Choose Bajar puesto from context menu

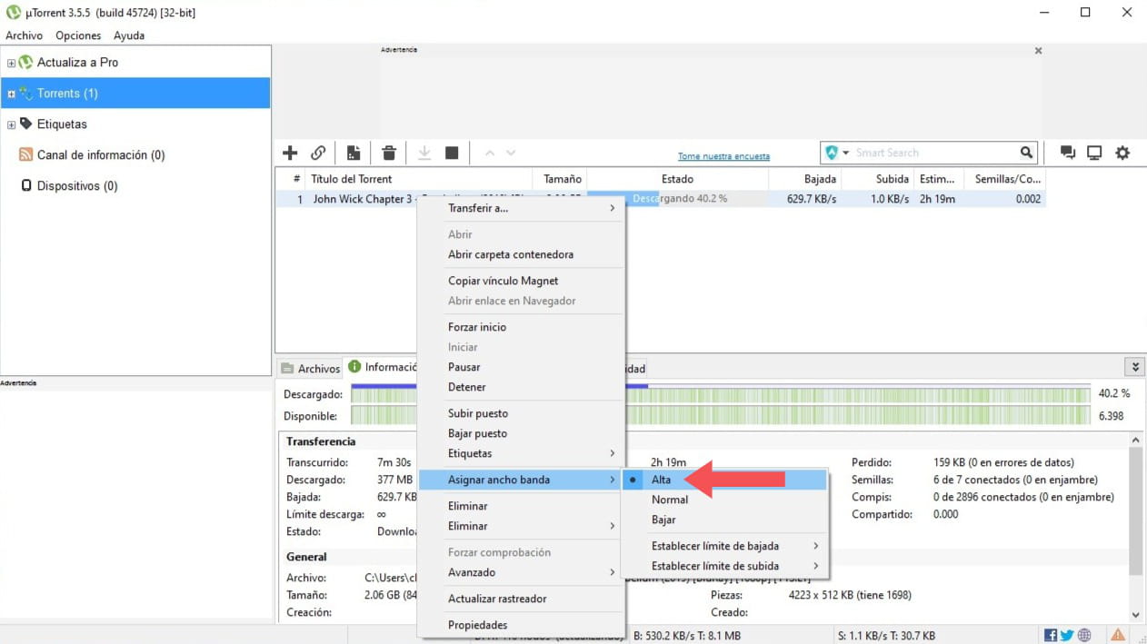(x=522, y=433)
